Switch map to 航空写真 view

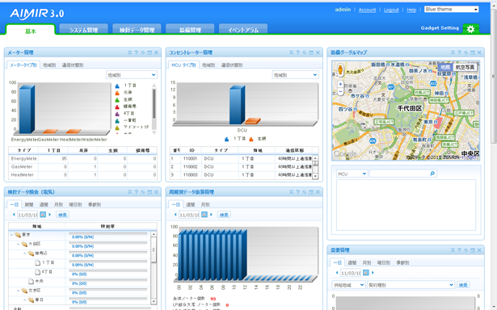[465, 67]
